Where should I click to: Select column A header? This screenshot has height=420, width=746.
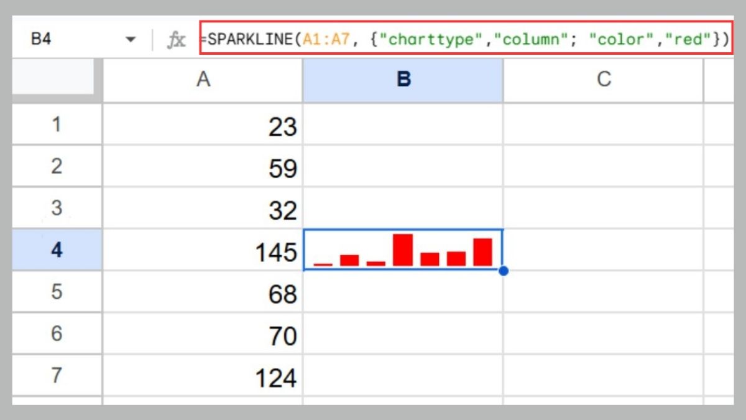click(203, 79)
